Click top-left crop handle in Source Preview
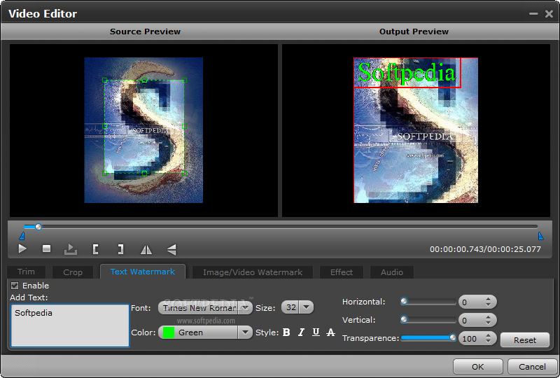 tap(104, 80)
